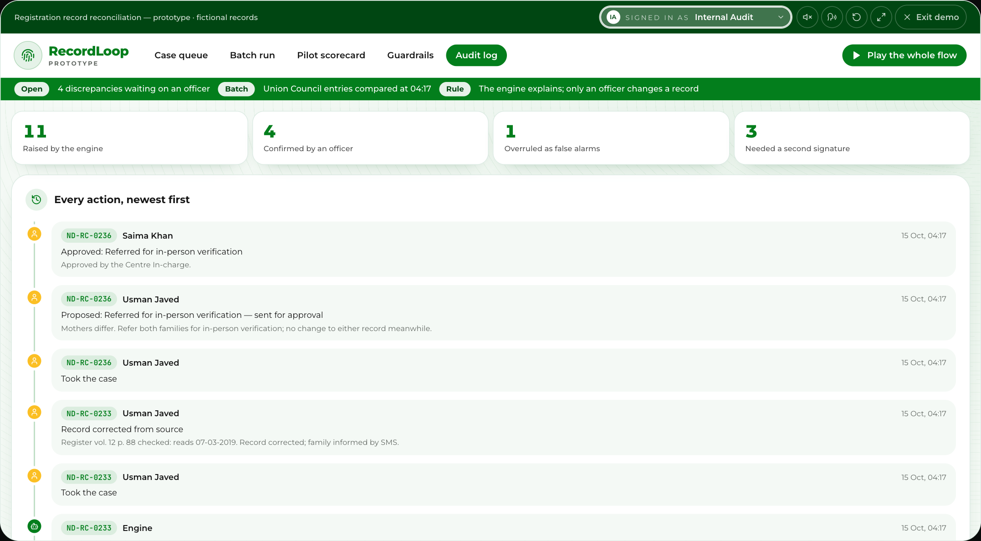
Task: Click '4 discrepancies waiting on an officer' text
Action: (134, 89)
